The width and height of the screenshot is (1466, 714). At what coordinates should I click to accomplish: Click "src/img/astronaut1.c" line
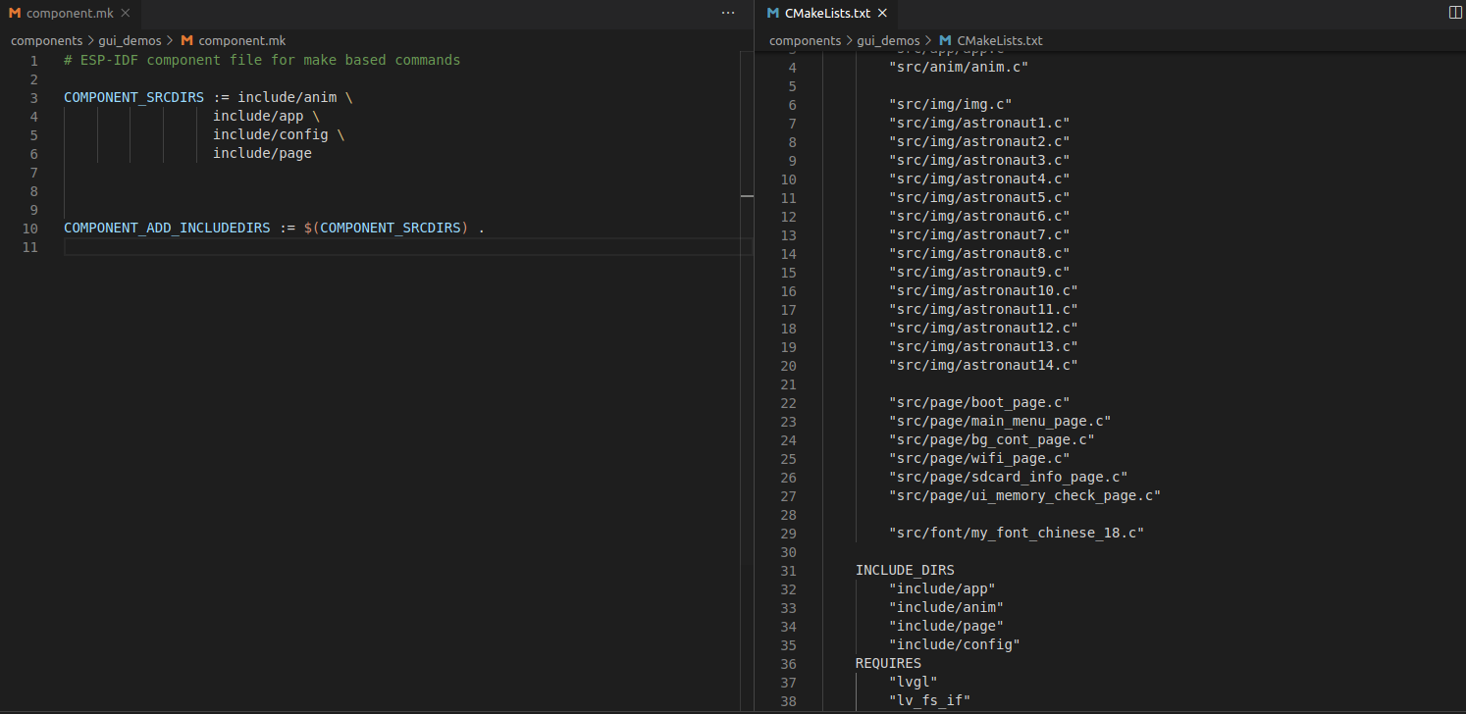click(x=979, y=124)
